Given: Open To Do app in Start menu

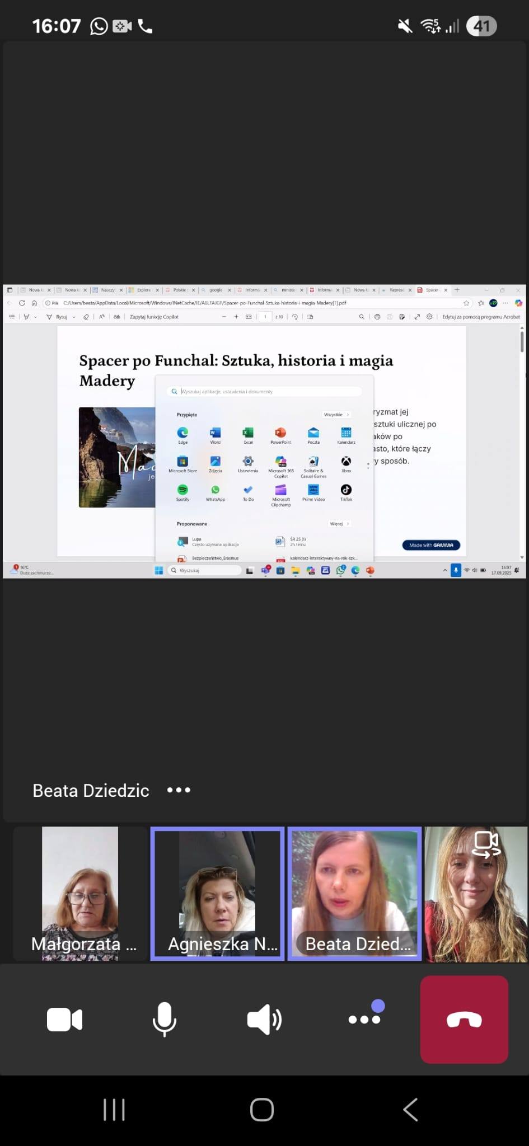Looking at the screenshot, I should point(248,493).
